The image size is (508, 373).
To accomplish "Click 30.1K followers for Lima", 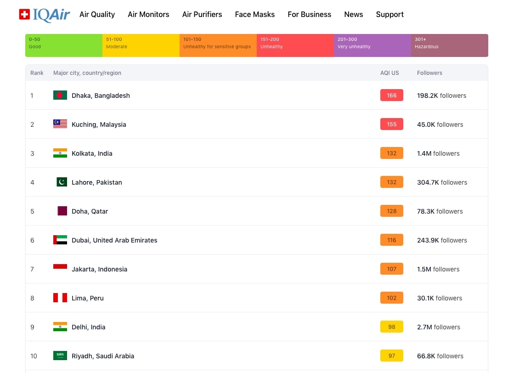I will pyautogui.click(x=440, y=298).
